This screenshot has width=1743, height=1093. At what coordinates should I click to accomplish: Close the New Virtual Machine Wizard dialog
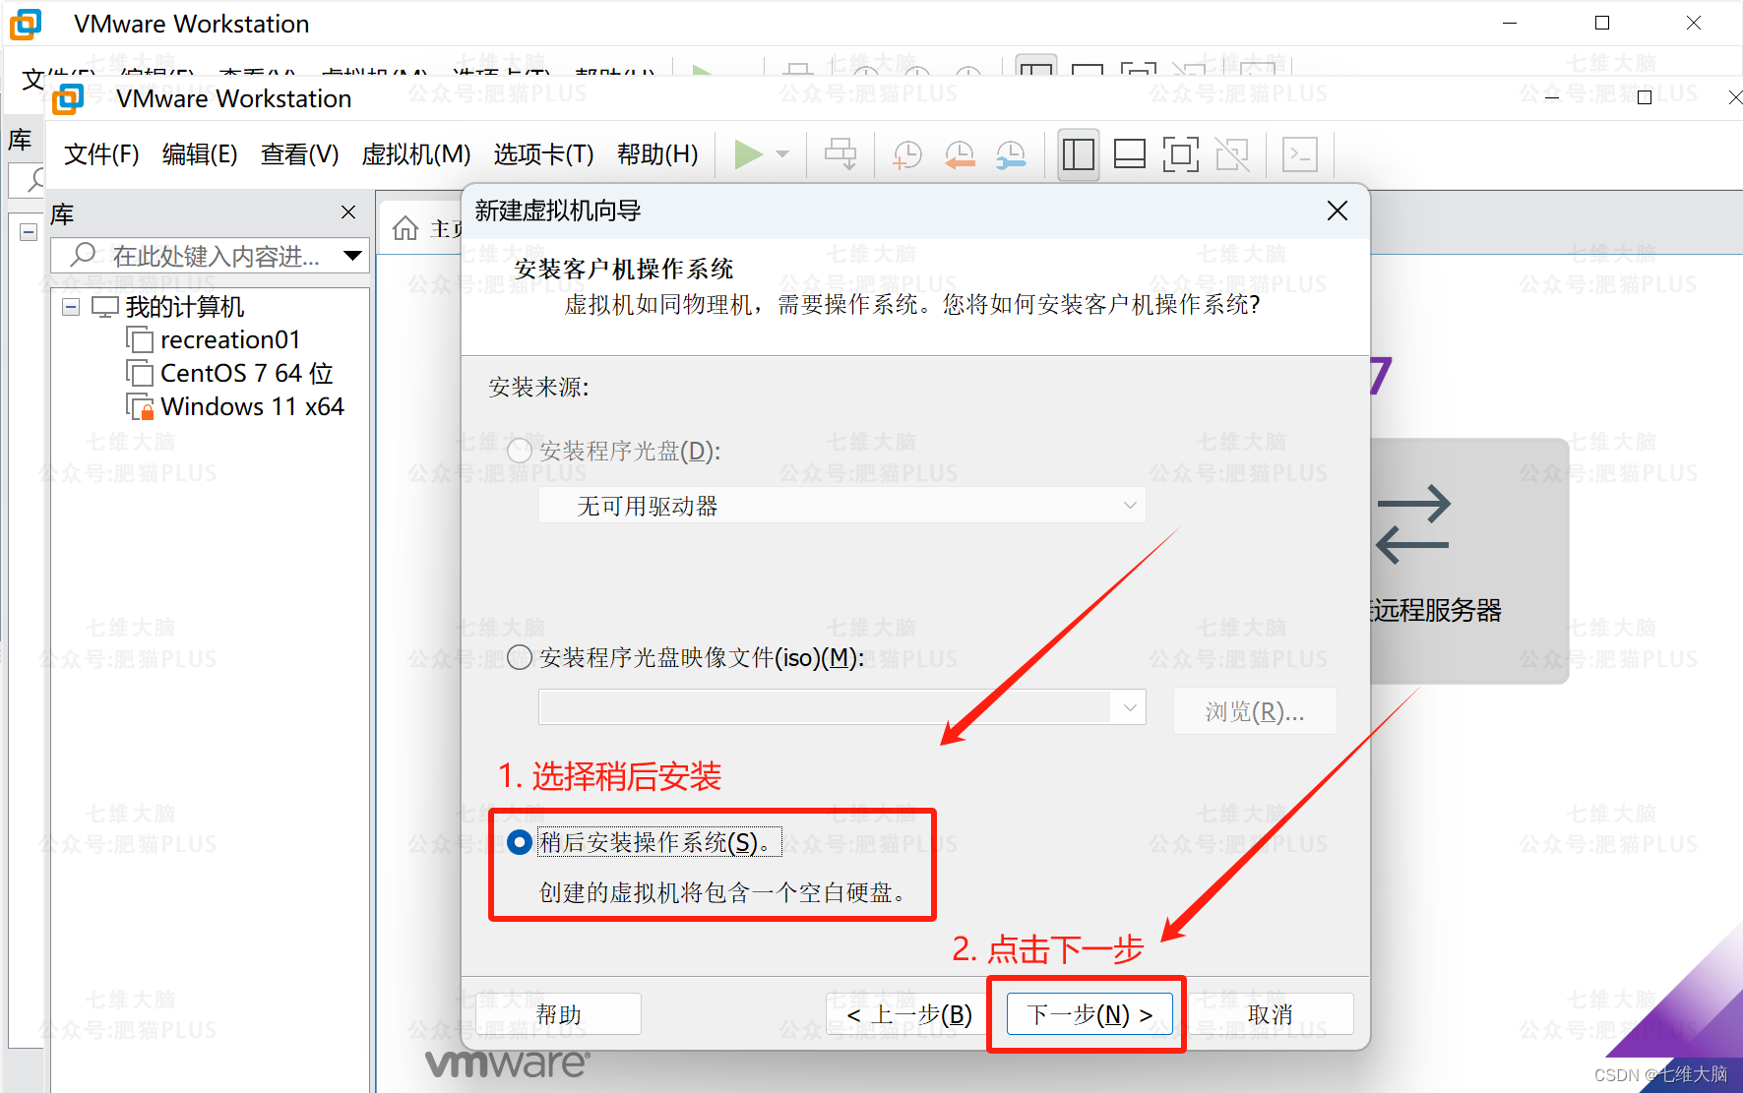click(x=1337, y=211)
